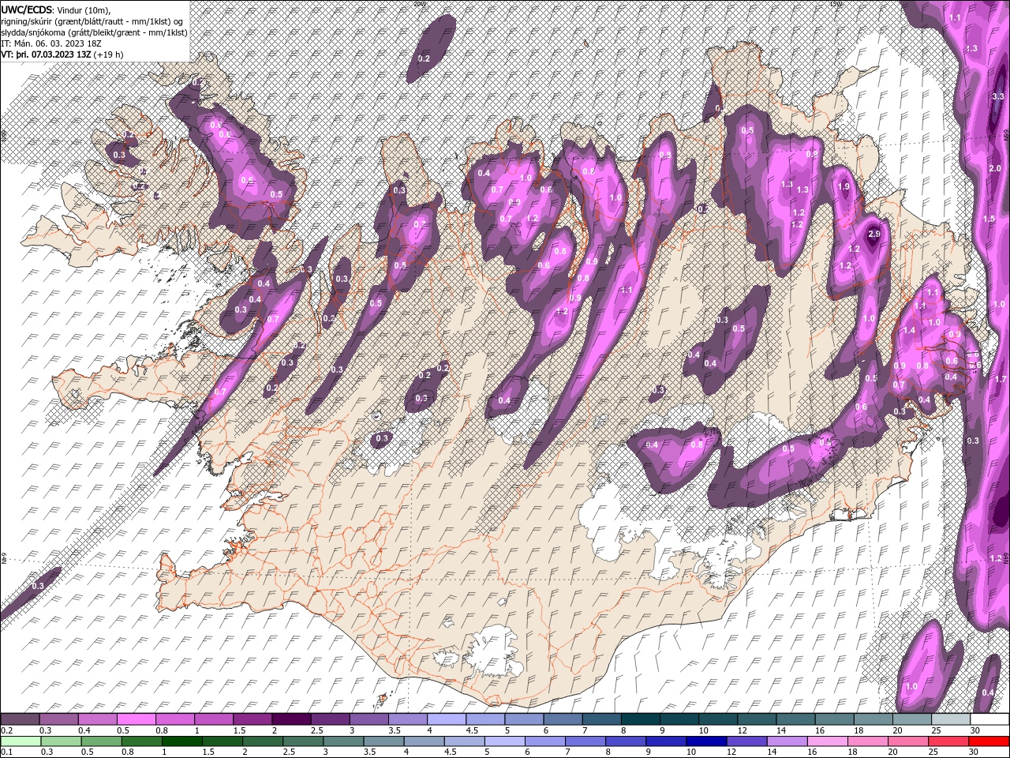
Task: Select the 0.1 swatch in the green rain scale
Action: [x=21, y=741]
